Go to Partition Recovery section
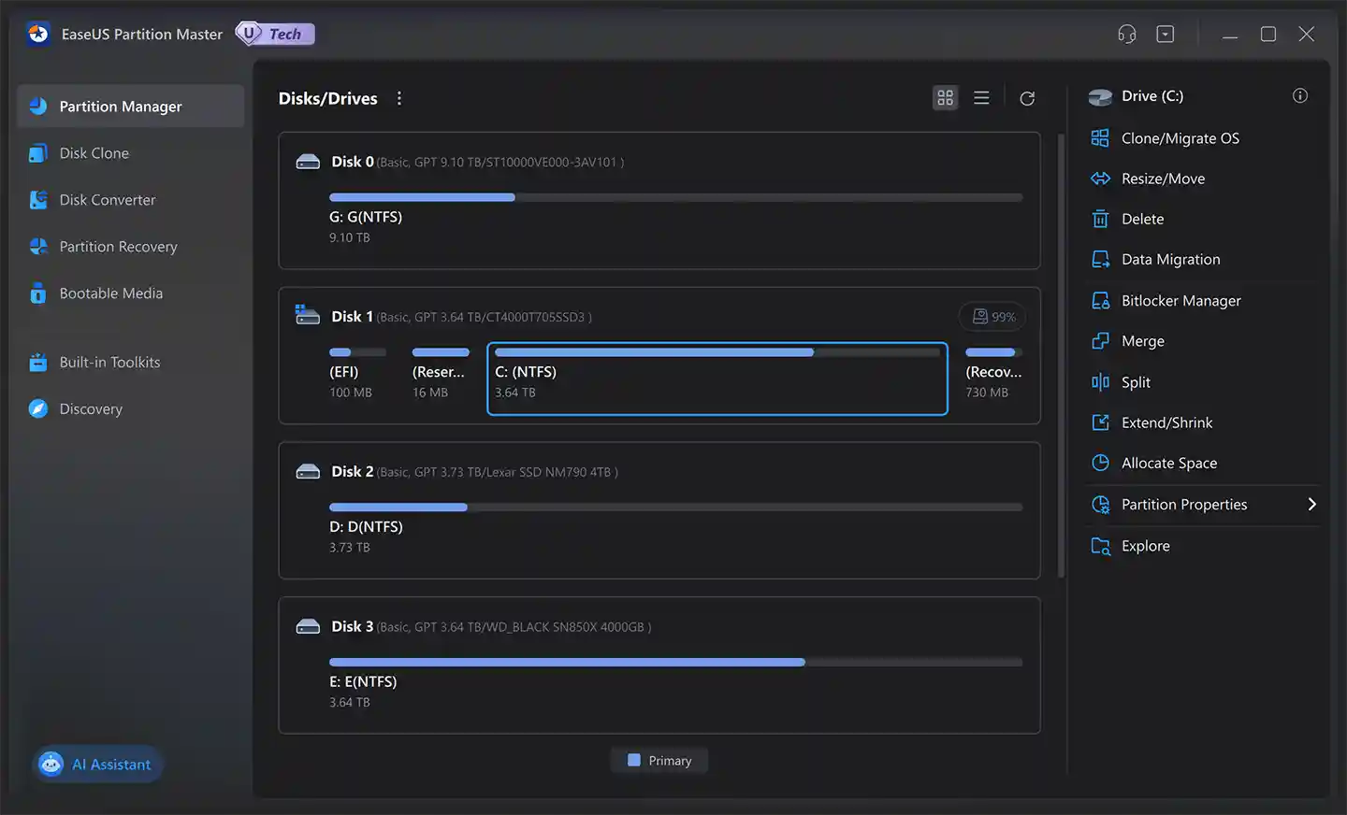 pos(118,247)
